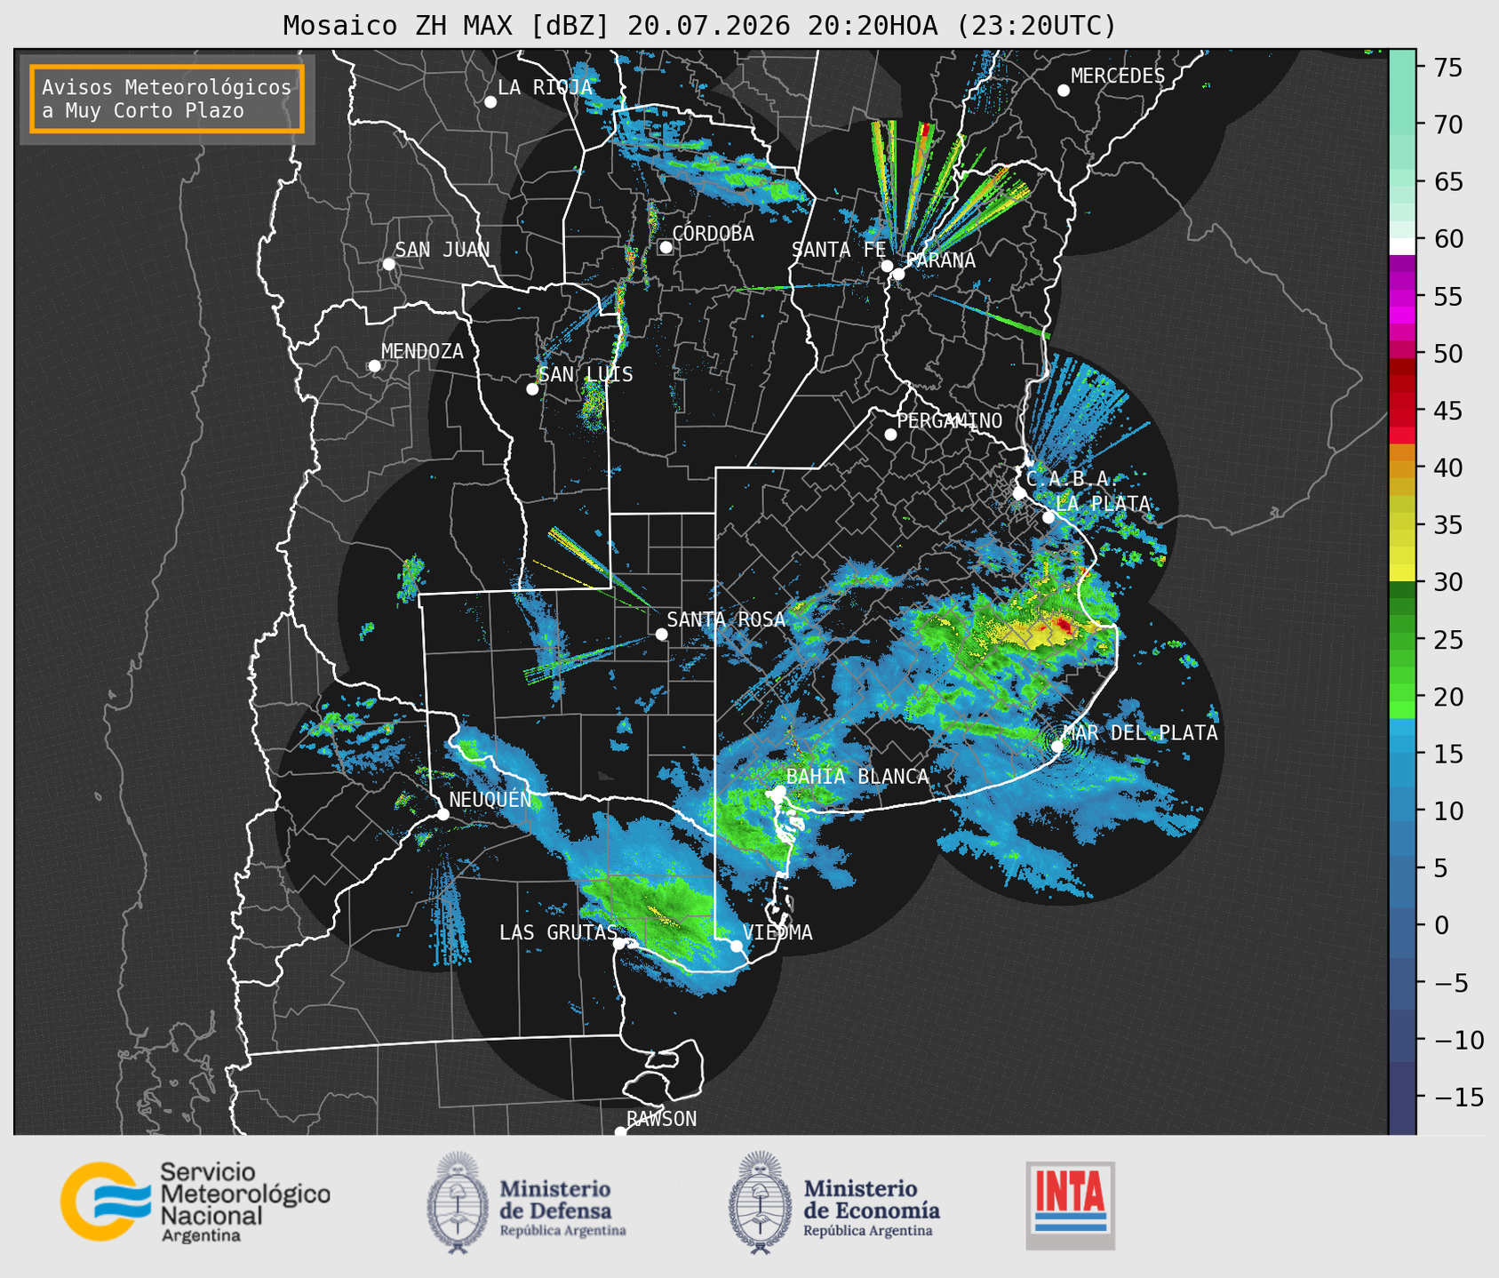Click the red 45 dBZ color band
The height and width of the screenshot is (1278, 1499).
point(1402,411)
